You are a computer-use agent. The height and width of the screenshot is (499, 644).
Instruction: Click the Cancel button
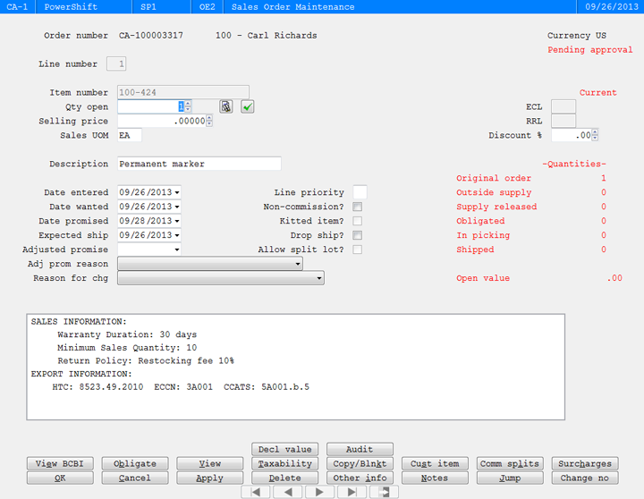point(135,478)
